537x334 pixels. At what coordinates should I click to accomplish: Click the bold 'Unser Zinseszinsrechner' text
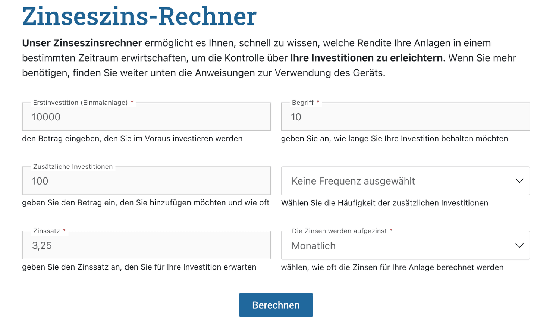[x=82, y=43]
